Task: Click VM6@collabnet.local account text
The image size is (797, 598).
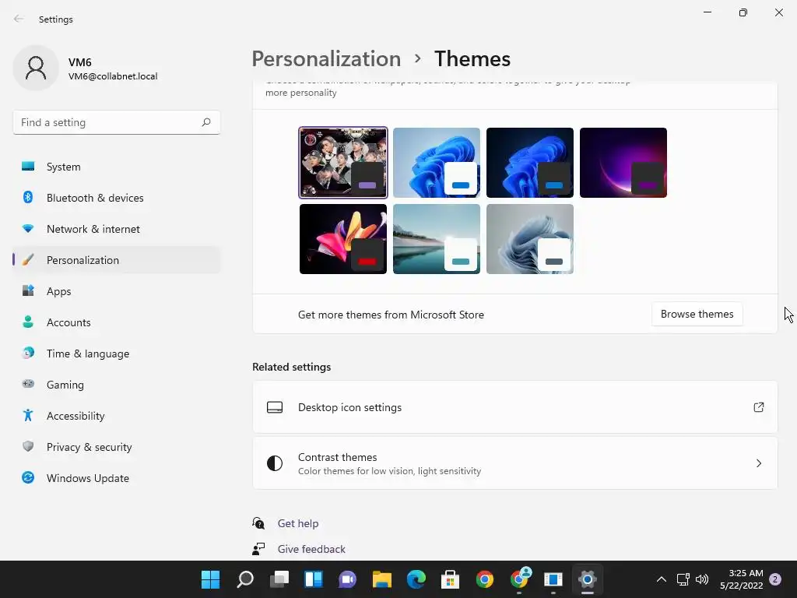Action: point(113,76)
